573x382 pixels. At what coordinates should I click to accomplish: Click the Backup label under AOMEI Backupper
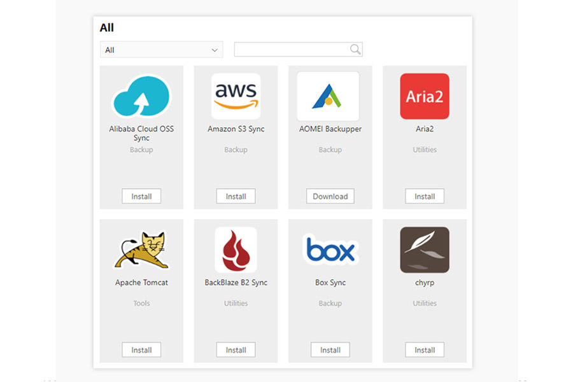[x=330, y=150]
